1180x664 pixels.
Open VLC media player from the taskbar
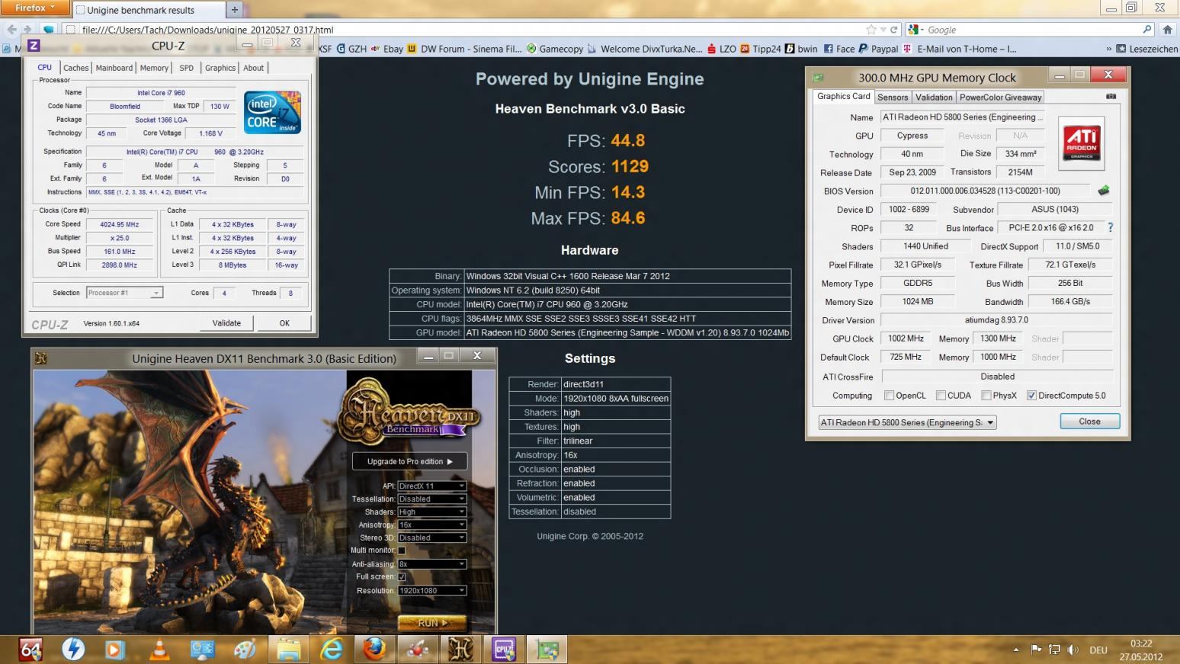[x=159, y=650]
